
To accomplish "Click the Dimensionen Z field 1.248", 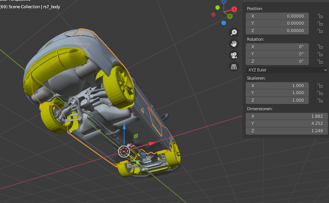I will 287,131.
